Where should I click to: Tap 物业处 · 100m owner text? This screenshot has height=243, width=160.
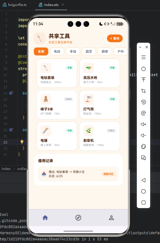click(92, 114)
